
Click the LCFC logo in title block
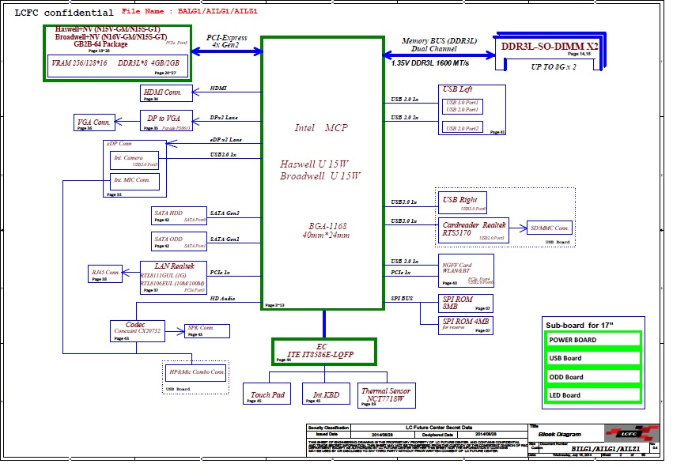[x=632, y=434]
